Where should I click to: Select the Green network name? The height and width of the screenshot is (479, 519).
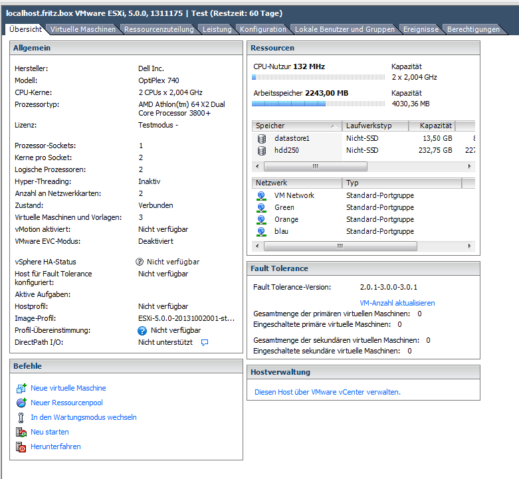click(284, 208)
